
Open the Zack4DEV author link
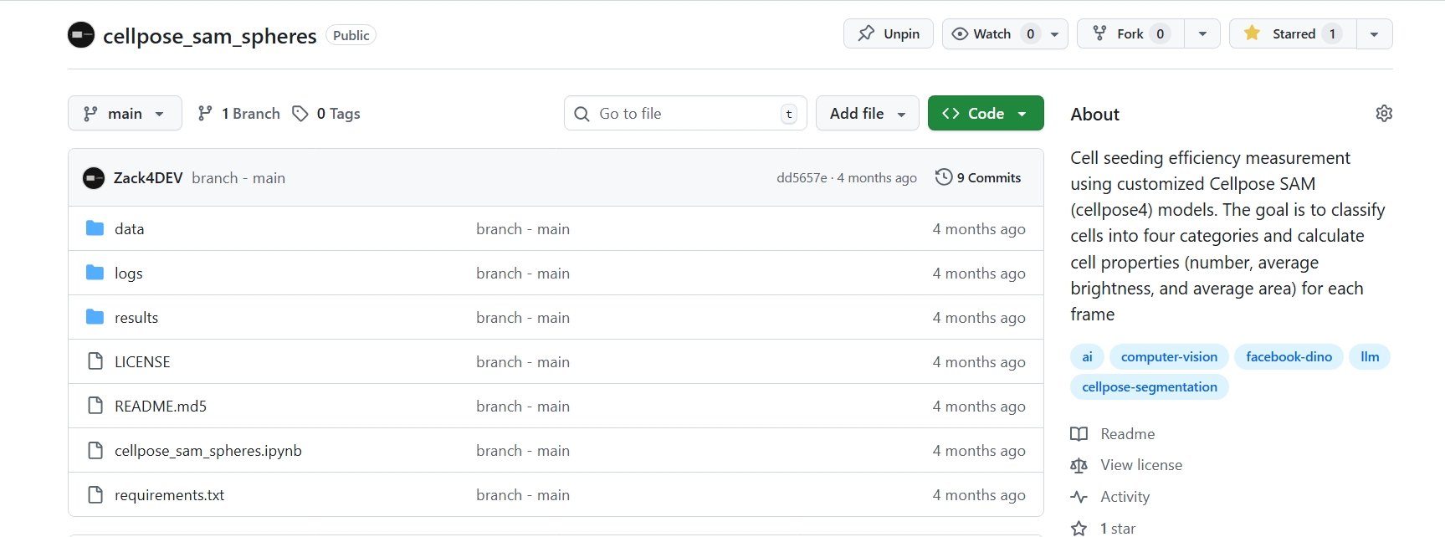148,177
